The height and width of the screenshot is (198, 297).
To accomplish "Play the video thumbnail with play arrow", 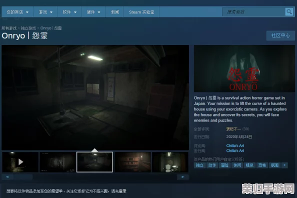I will [20, 162].
